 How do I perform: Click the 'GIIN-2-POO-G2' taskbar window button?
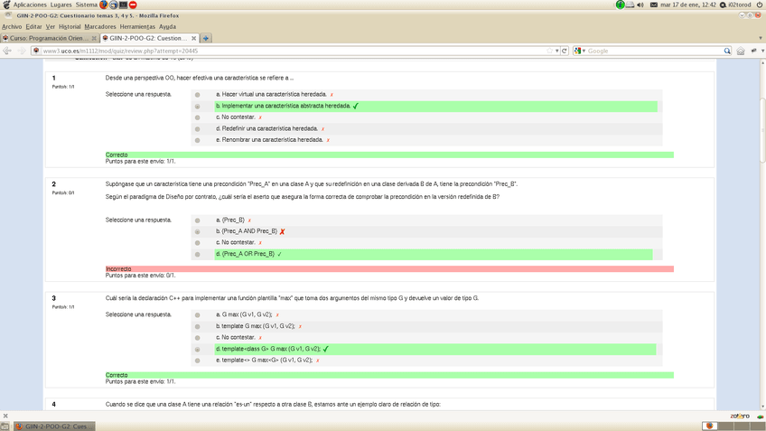(51, 426)
